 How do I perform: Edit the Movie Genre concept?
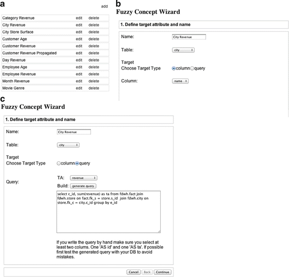[x=79, y=88]
